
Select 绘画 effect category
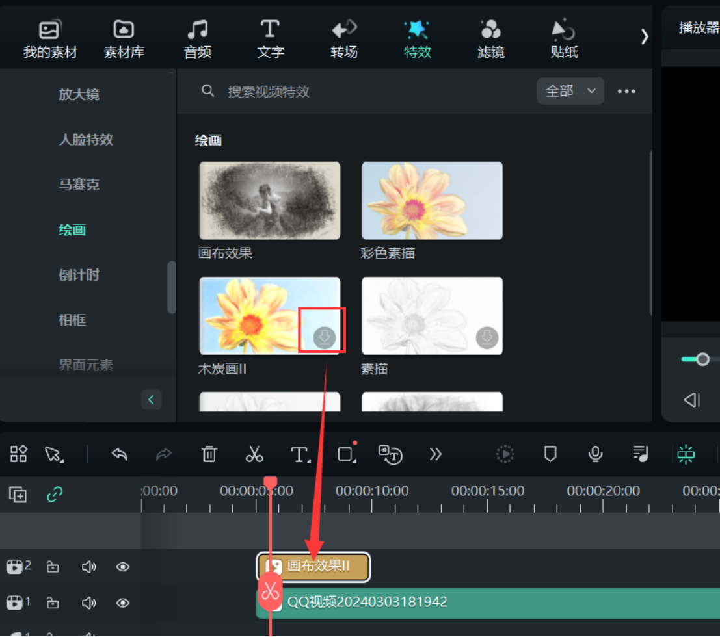72,229
